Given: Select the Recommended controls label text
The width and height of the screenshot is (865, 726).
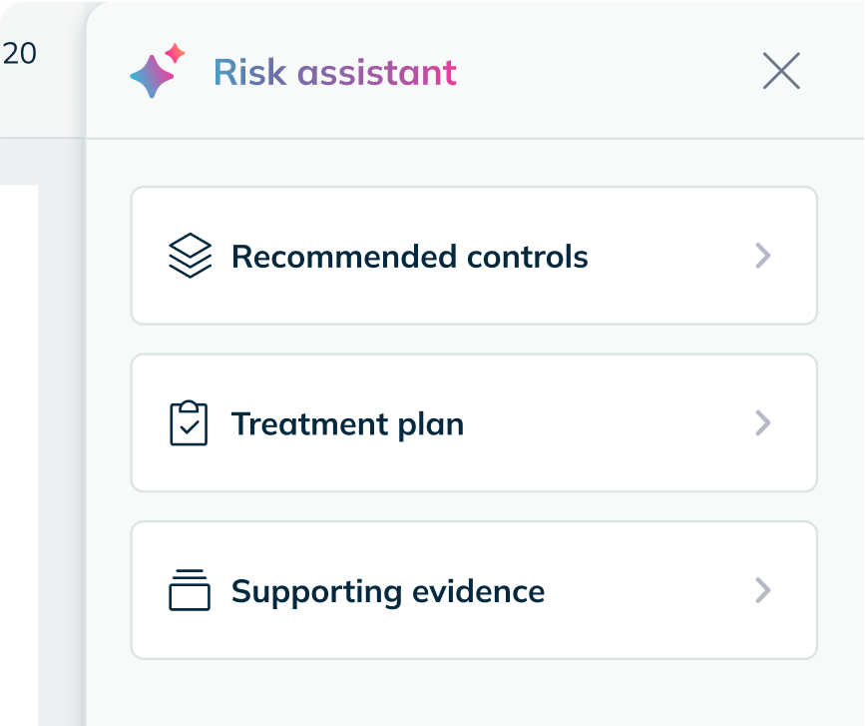Looking at the screenshot, I should tap(409, 257).
